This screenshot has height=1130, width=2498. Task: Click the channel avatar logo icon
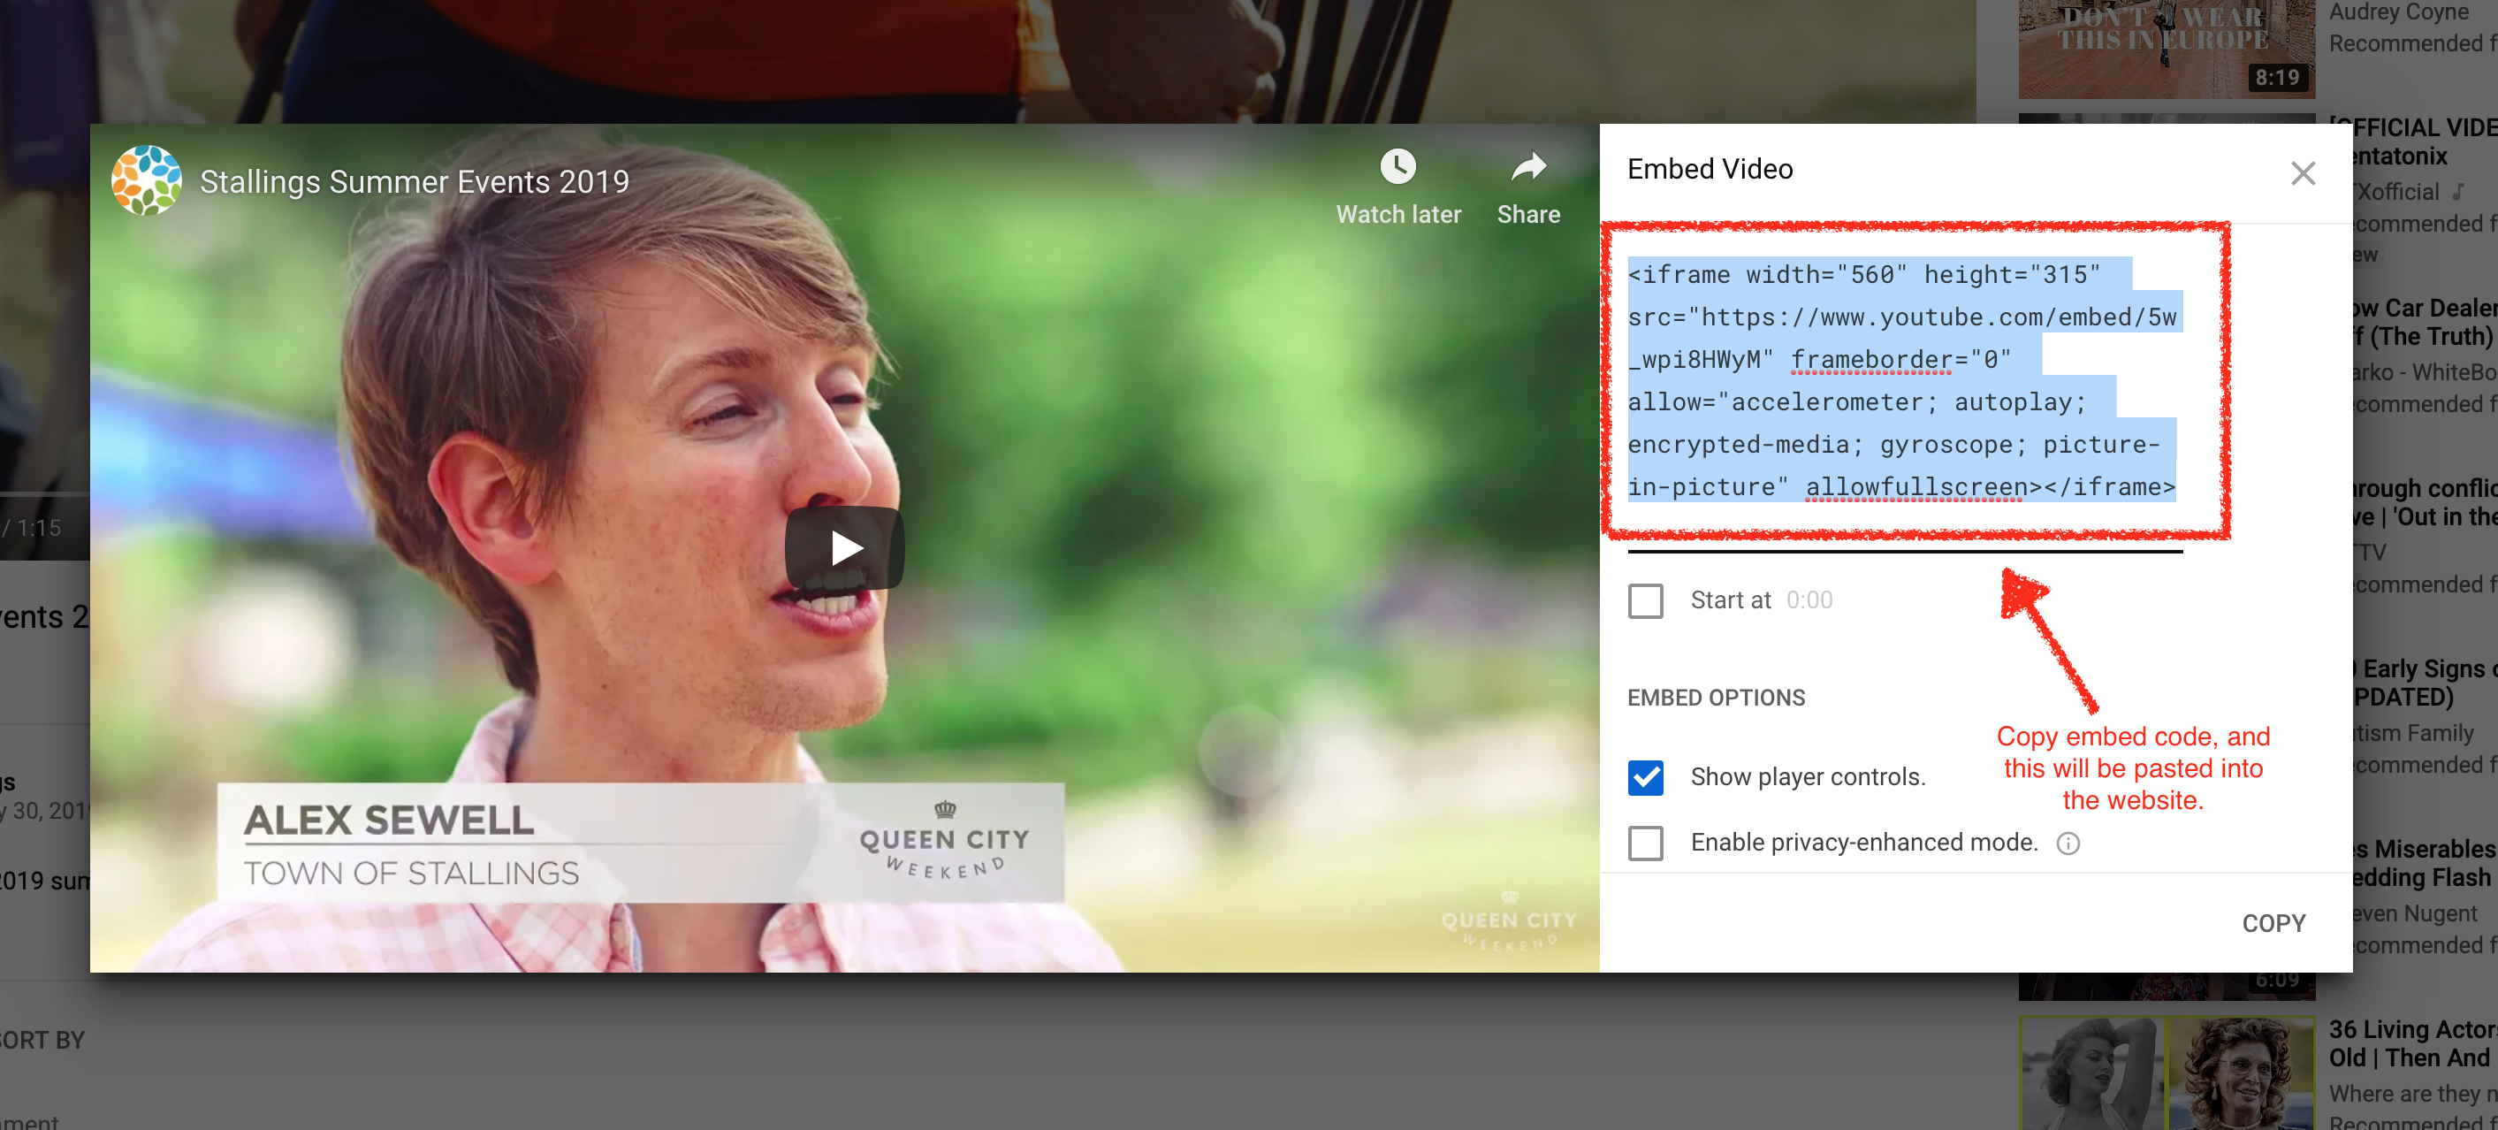(147, 181)
